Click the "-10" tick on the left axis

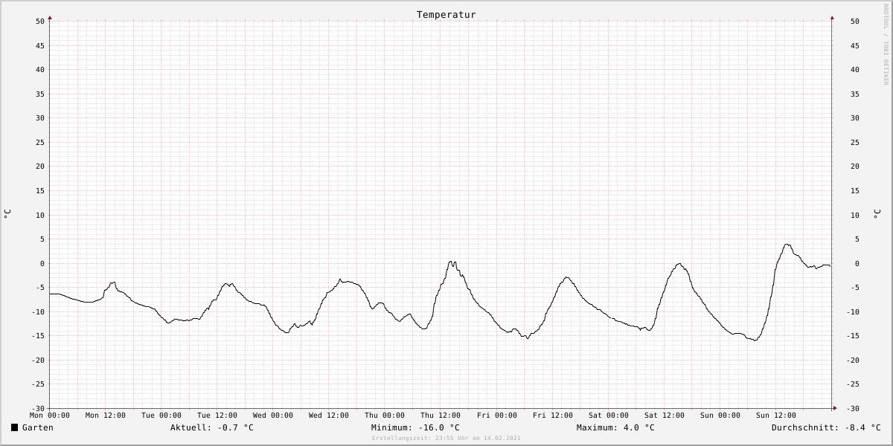pyautogui.click(x=38, y=312)
